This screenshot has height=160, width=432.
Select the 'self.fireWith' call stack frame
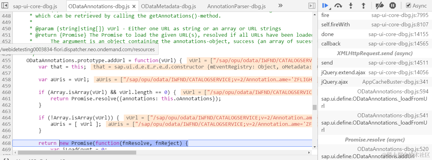(335, 25)
